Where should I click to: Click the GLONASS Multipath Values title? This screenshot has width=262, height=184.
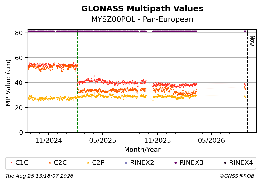[142, 9]
